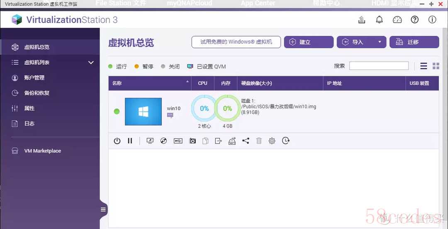Shut down win10 with the power icon
The image size is (448, 229).
point(117,141)
